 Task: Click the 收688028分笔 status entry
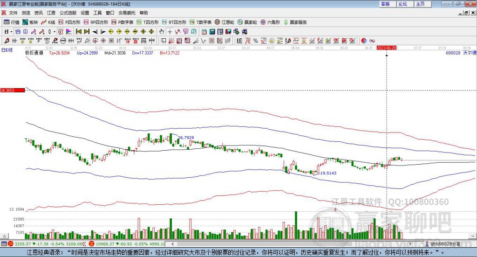pyautogui.click(x=443, y=244)
